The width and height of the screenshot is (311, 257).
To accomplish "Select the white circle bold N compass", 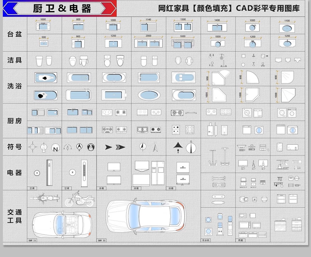I will pyautogui.click(x=55, y=147).
